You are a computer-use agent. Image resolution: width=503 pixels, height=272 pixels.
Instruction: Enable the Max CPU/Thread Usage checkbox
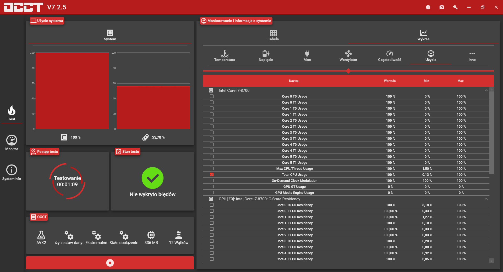212,169
